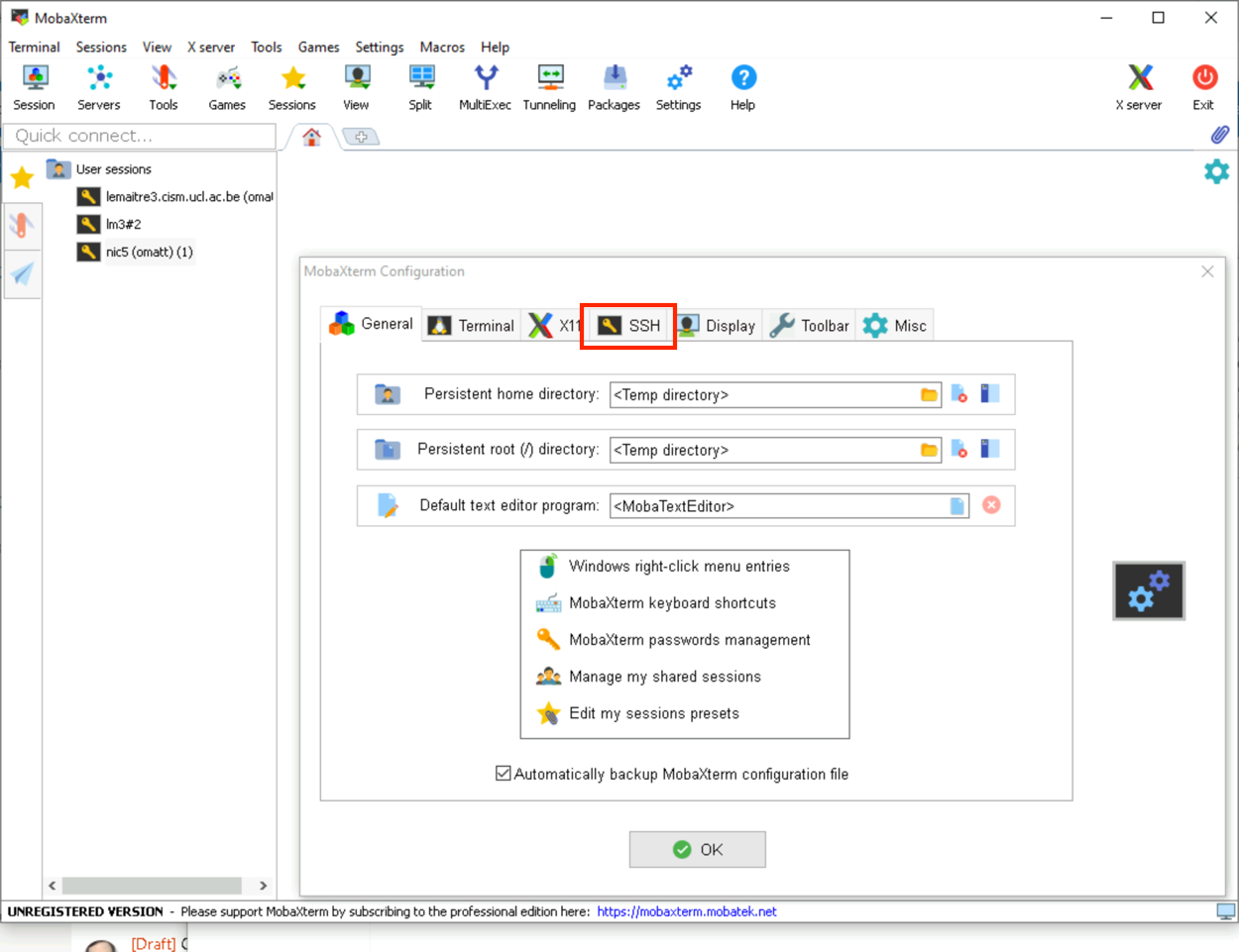The image size is (1239, 952).
Task: Open Windows right-click menu entries
Action: point(679,567)
